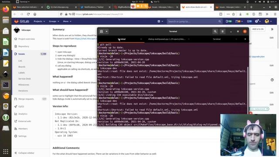The height and width of the screenshot is (157, 279).
Task: Open the inkscape project name in sidebar
Action: tap(26, 30)
